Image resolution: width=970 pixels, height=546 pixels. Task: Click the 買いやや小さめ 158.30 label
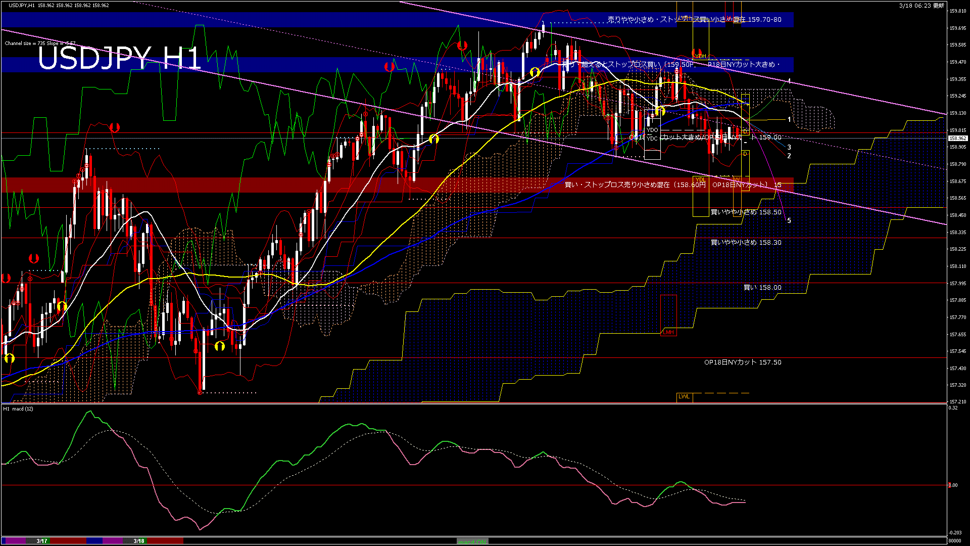tap(746, 243)
